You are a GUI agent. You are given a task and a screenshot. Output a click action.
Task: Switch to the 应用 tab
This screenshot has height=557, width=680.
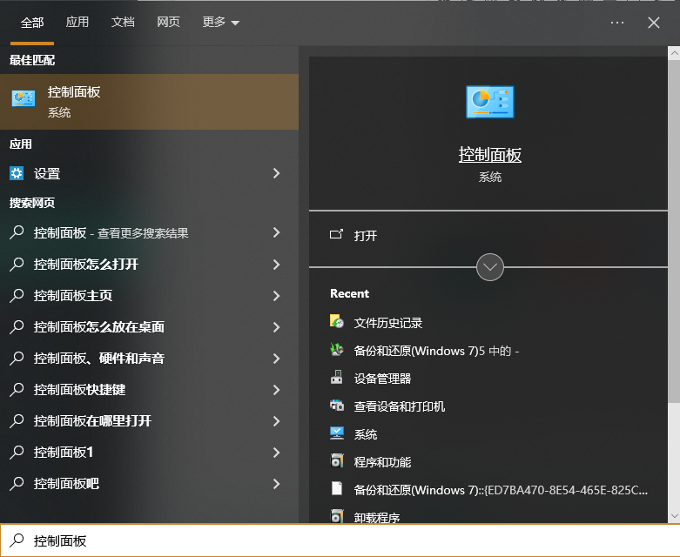77,22
